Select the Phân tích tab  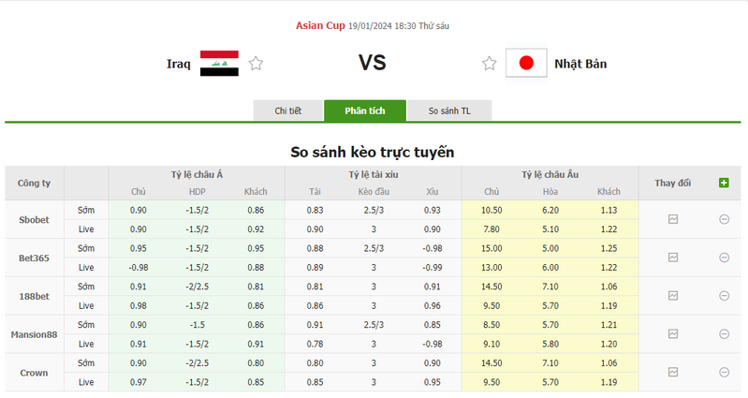365,111
